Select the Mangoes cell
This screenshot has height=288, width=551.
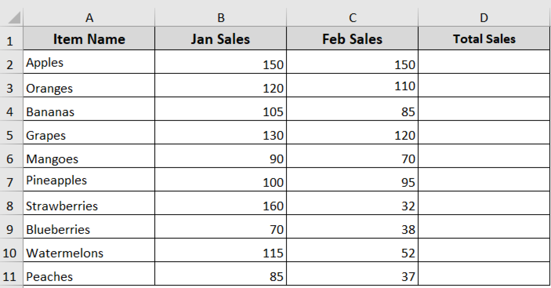coord(89,159)
